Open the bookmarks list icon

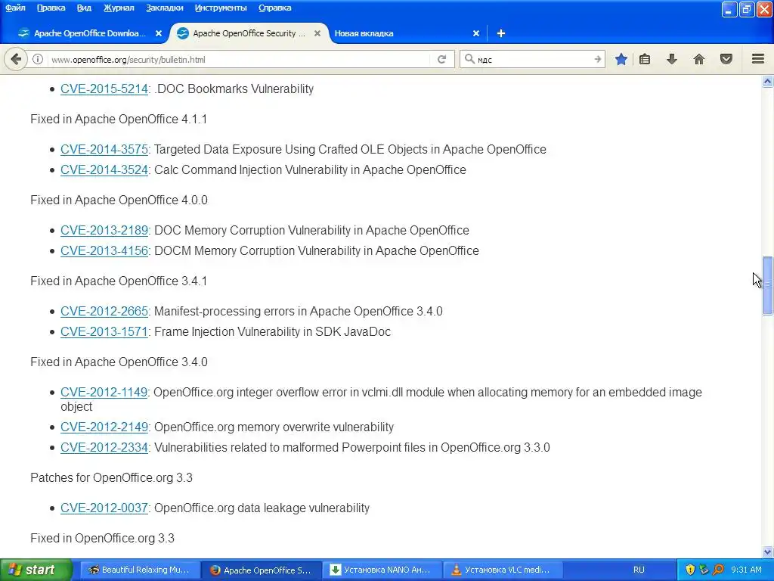point(645,59)
